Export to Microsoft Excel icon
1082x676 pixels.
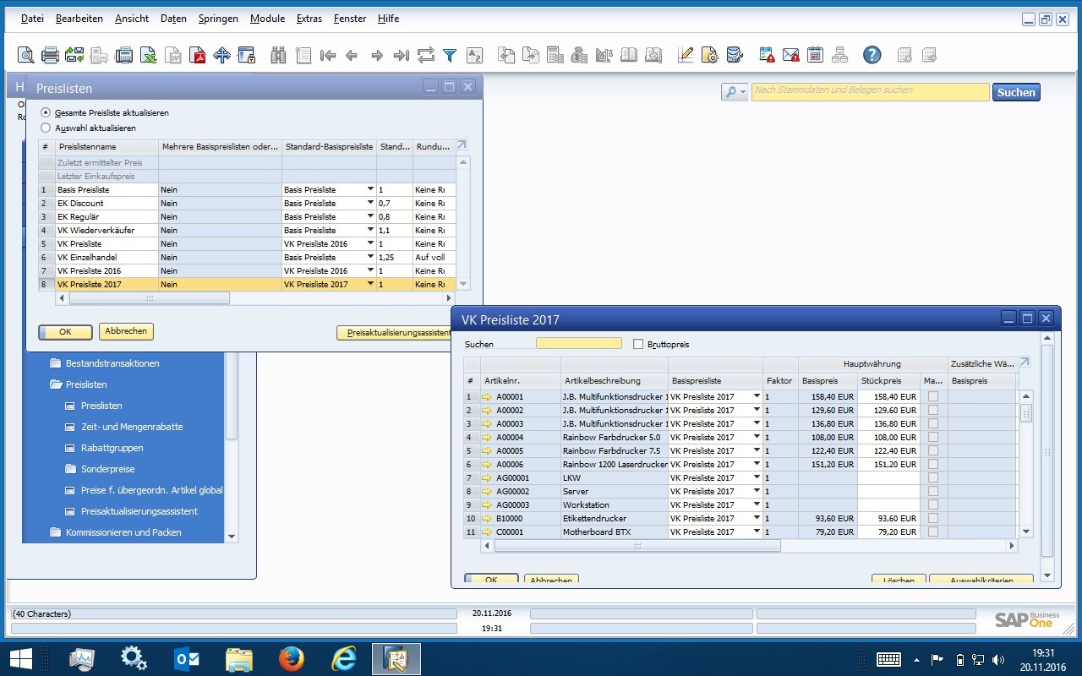149,56
